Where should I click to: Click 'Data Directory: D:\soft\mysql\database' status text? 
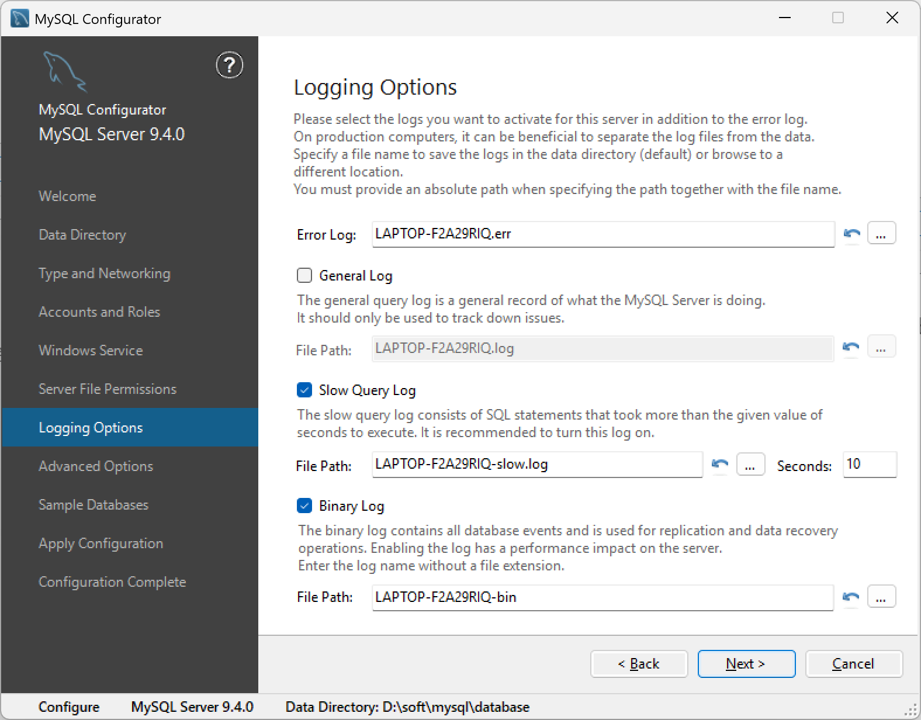click(x=407, y=707)
